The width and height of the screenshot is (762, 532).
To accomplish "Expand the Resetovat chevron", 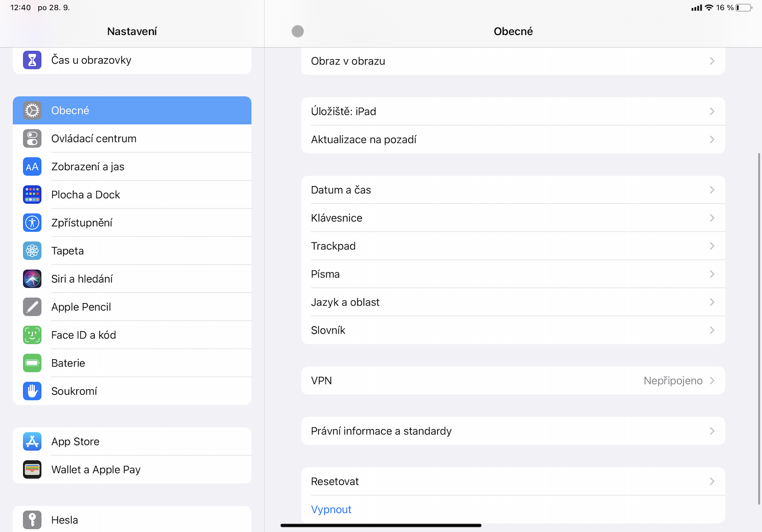I will point(712,481).
